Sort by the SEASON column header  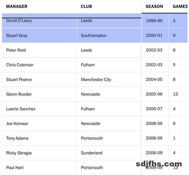154,6
